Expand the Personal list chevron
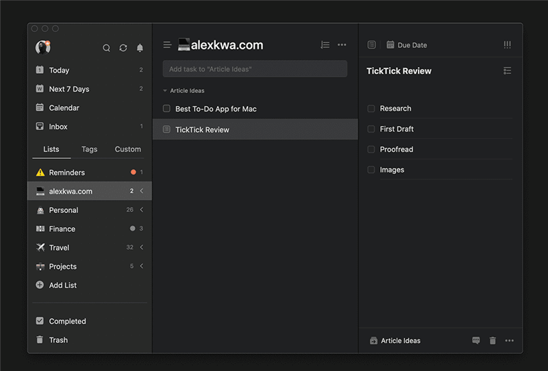This screenshot has height=371, width=548. point(142,210)
